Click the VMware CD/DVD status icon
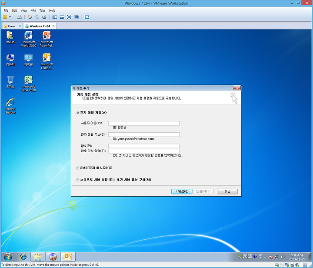This screenshot has width=313, height=268. pos(282,265)
